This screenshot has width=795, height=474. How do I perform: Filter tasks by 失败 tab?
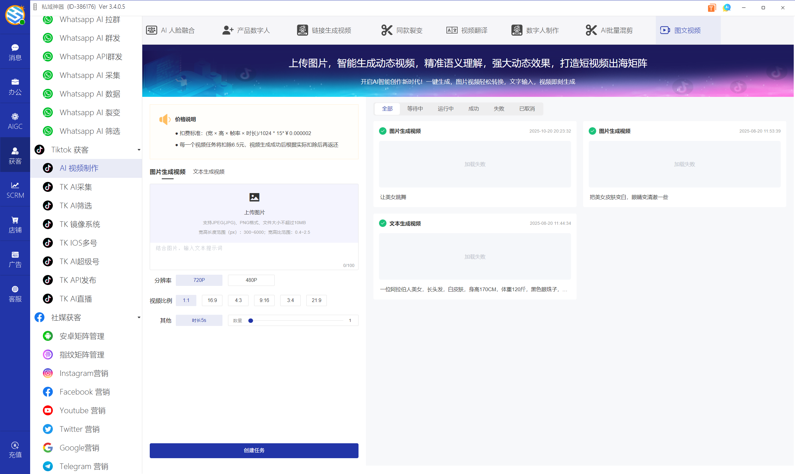[499, 109]
